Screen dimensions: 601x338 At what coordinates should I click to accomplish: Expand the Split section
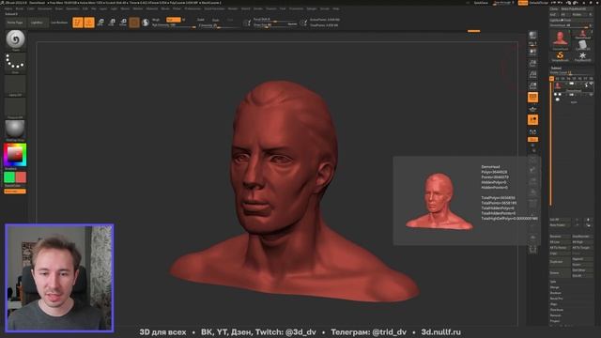pos(553,282)
